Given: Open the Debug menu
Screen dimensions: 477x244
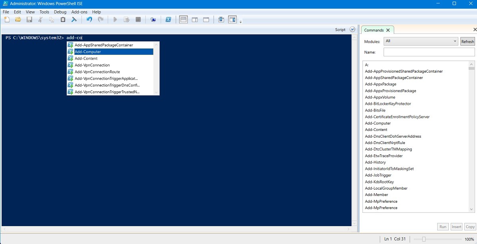Looking at the screenshot, I should [60, 12].
